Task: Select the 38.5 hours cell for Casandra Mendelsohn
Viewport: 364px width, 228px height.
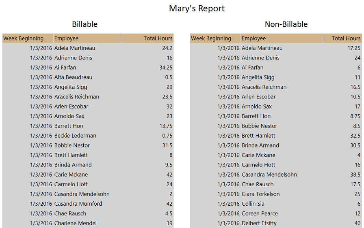Action: click(x=355, y=175)
